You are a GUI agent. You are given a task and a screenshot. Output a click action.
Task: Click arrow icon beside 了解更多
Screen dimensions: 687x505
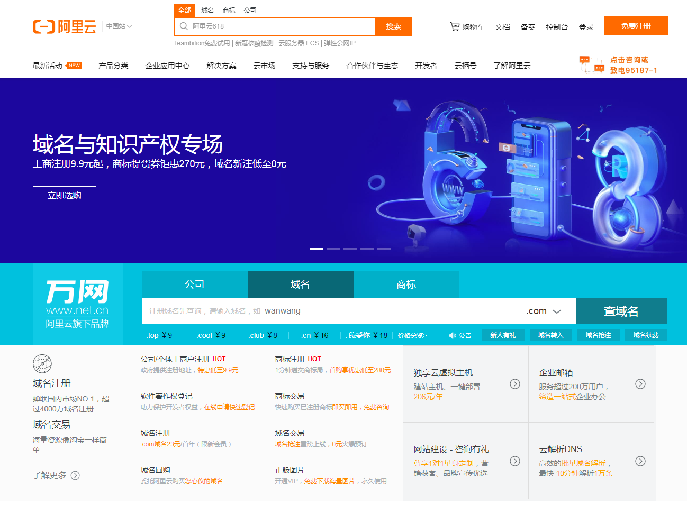pos(75,475)
